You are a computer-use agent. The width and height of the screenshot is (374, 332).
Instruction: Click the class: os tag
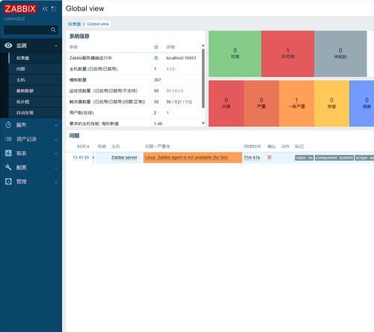[x=304, y=158]
